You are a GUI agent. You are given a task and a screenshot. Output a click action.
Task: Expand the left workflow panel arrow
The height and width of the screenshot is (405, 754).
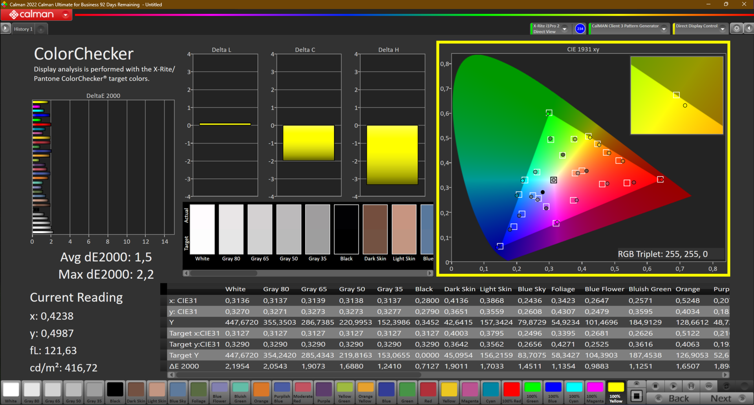[5, 29]
